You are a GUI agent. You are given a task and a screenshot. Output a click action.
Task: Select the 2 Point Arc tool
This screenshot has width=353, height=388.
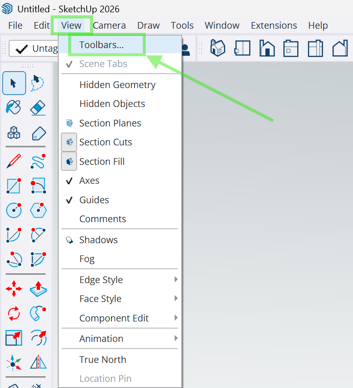pyautogui.click(x=38, y=235)
